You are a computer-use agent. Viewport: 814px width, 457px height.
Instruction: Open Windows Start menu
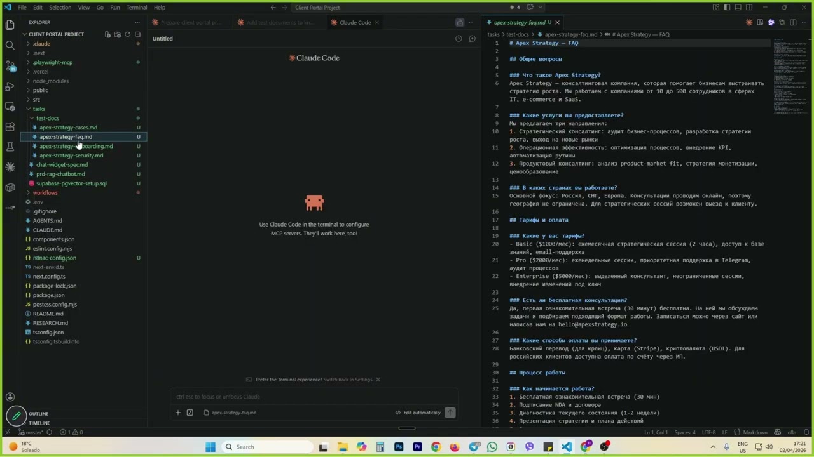pyautogui.click(x=210, y=447)
